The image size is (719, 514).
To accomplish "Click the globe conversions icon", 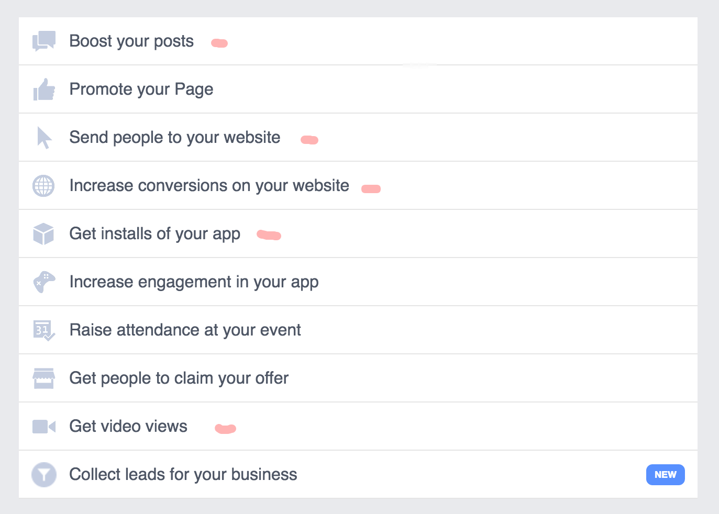I will click(x=43, y=186).
